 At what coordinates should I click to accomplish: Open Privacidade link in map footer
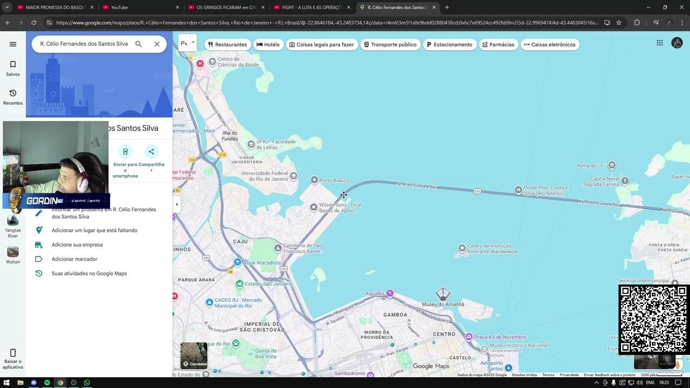[569, 375]
